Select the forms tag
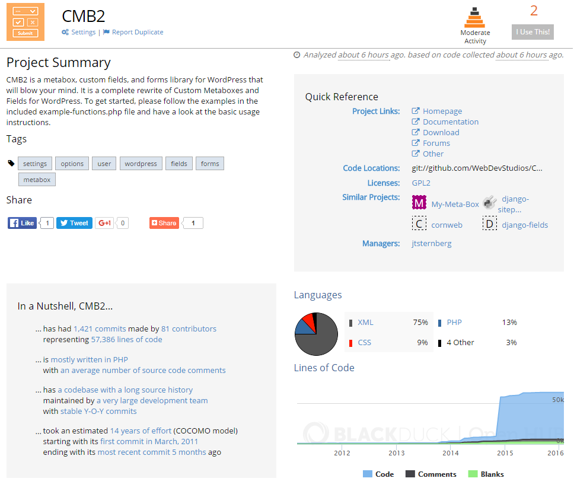This screenshot has width=574, height=491. point(210,164)
